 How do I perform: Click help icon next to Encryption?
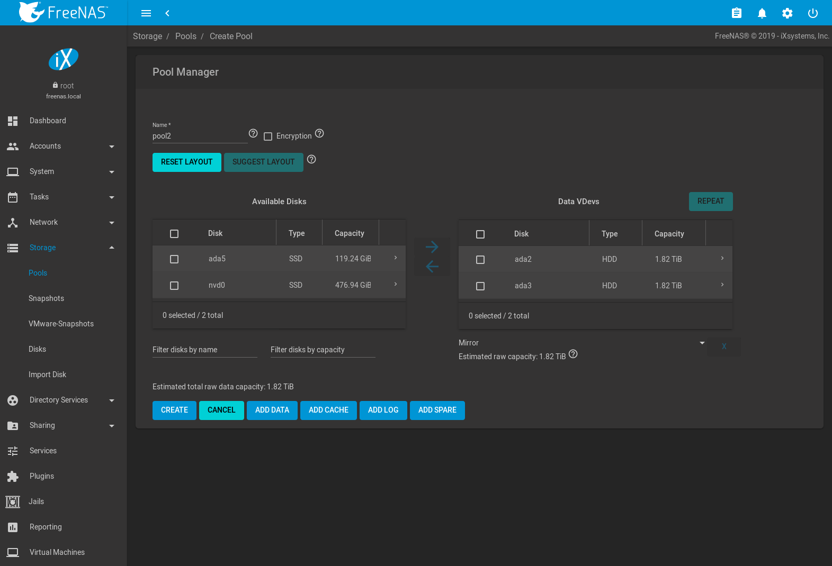pyautogui.click(x=319, y=133)
